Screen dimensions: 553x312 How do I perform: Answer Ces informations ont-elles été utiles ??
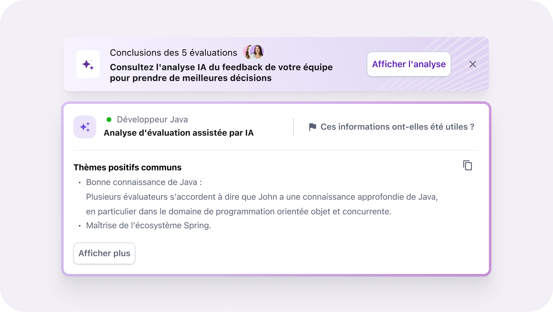[397, 126]
